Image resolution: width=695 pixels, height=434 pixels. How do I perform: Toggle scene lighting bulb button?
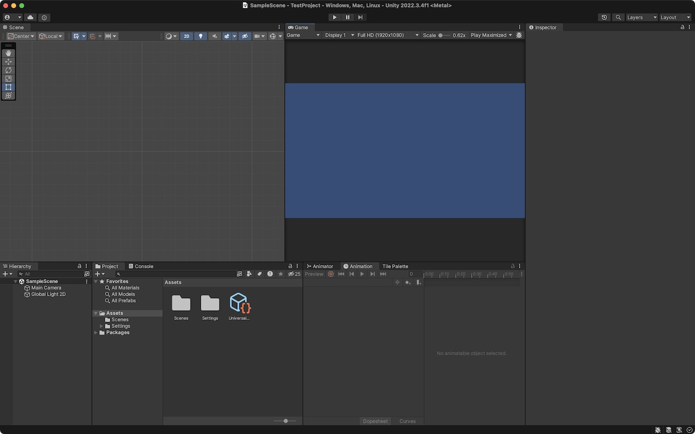(x=200, y=36)
